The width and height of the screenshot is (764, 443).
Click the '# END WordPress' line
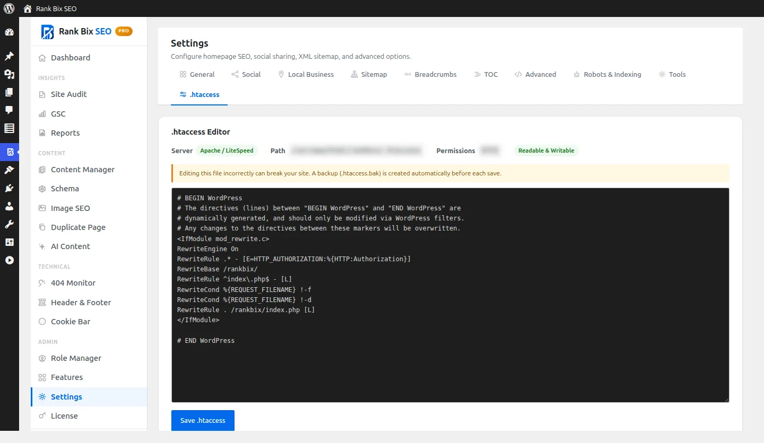click(206, 341)
